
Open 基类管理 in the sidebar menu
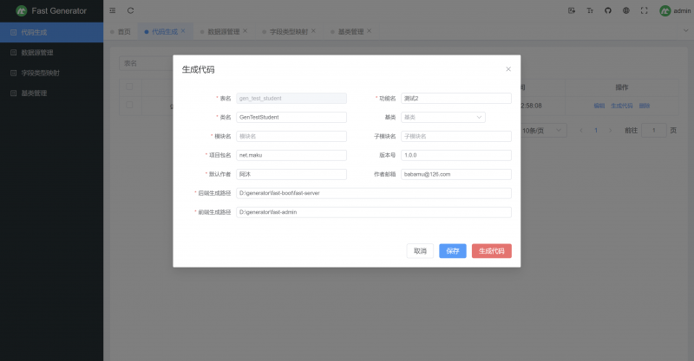pos(51,93)
